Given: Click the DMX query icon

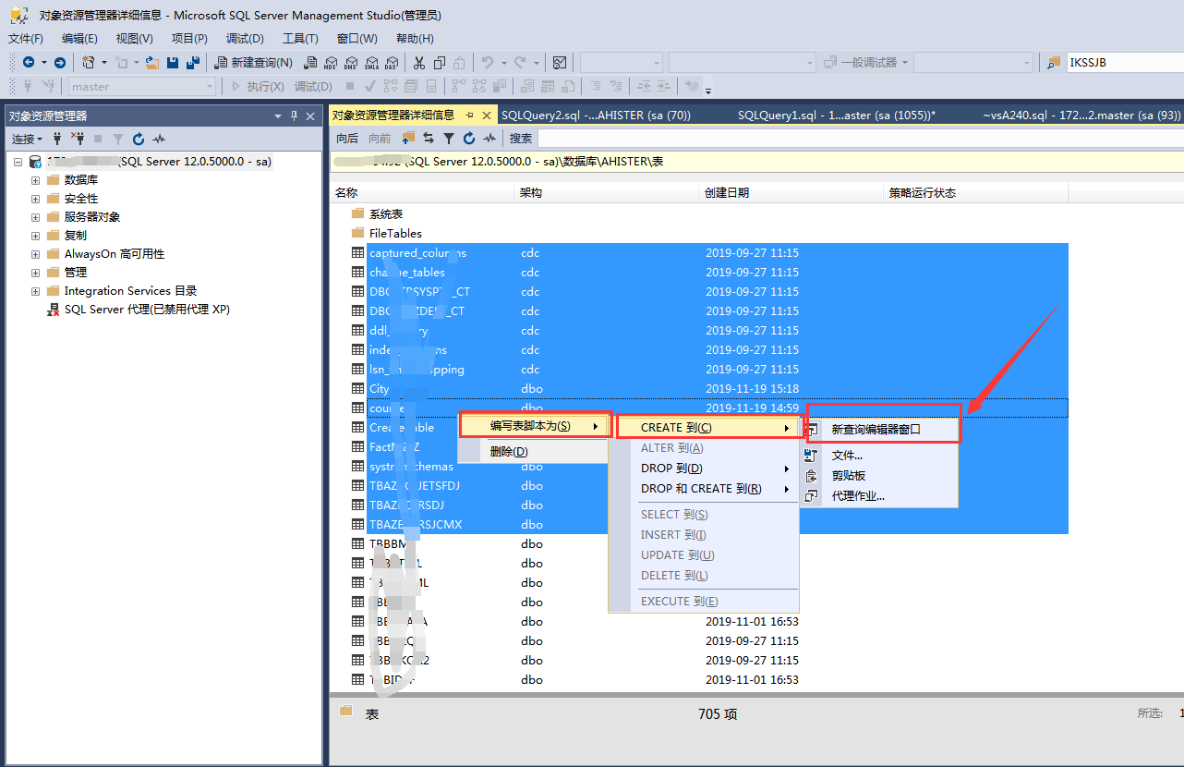Looking at the screenshot, I should coord(351,63).
